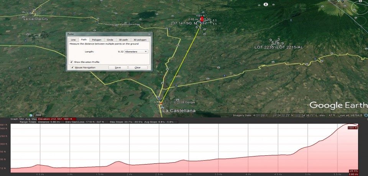The image size is (368, 176).
Task: Toggle the Mouse Navigation checkbox
Action: pos(72,67)
